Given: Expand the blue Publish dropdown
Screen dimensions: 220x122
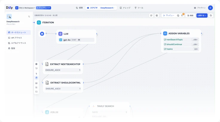Looking at the screenshot, I should pyautogui.click(x=202, y=16).
